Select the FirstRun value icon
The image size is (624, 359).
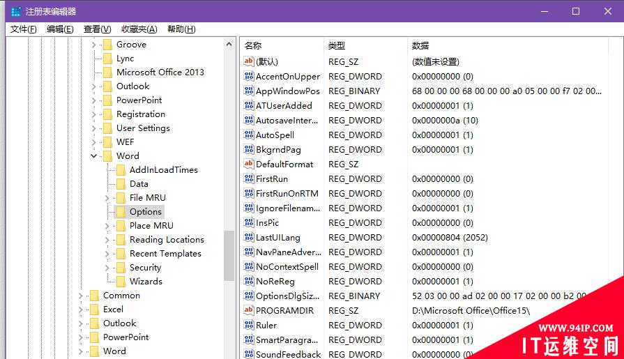coord(249,178)
